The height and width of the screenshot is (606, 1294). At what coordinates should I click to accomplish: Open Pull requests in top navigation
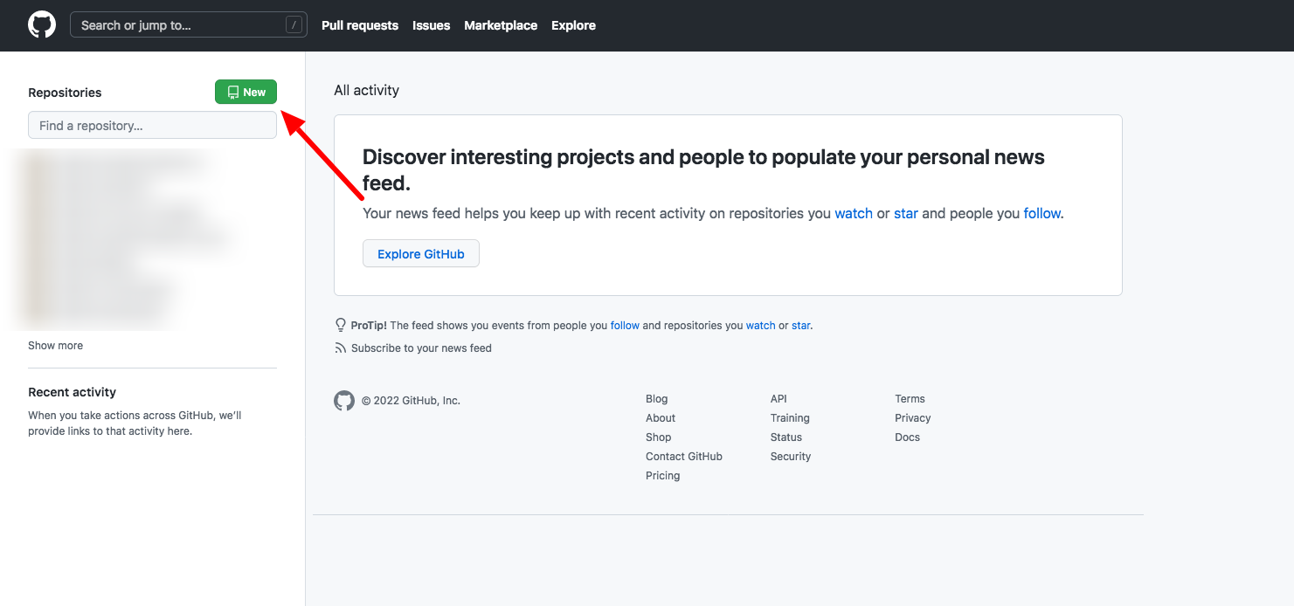click(x=360, y=25)
